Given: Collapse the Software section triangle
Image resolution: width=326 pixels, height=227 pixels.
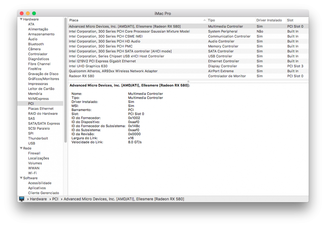Looking at the screenshot, I should pyautogui.click(x=21, y=178).
